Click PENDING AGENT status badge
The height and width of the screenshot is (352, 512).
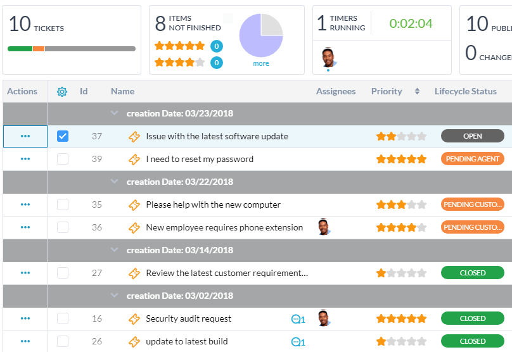[473, 159]
